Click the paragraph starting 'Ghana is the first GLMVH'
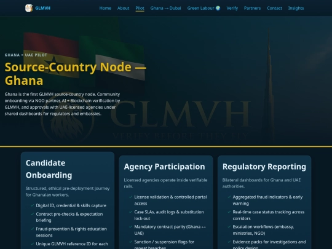332x249 pixels. click(x=62, y=104)
